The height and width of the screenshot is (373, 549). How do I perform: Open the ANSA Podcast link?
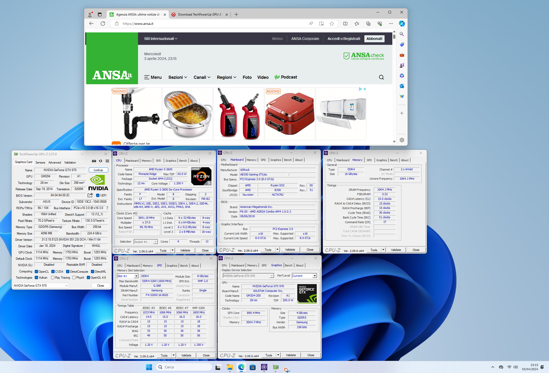tap(286, 77)
